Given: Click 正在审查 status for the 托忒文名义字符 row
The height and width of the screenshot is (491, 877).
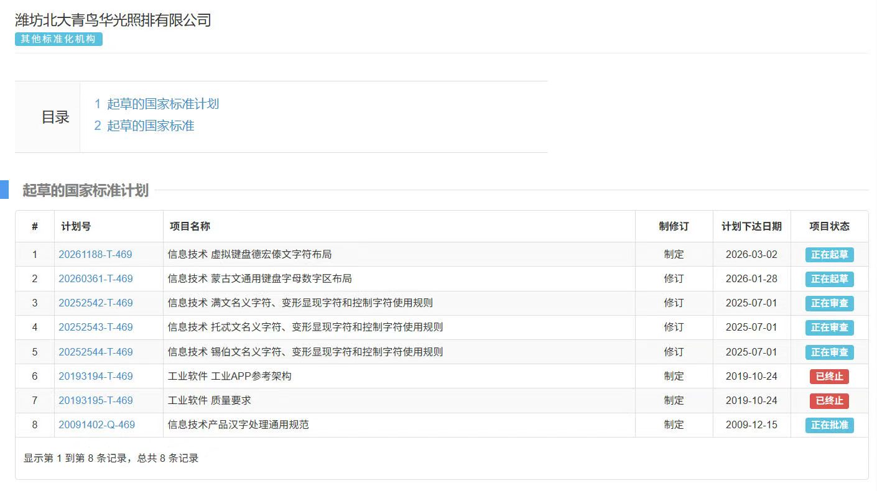Looking at the screenshot, I should [829, 328].
